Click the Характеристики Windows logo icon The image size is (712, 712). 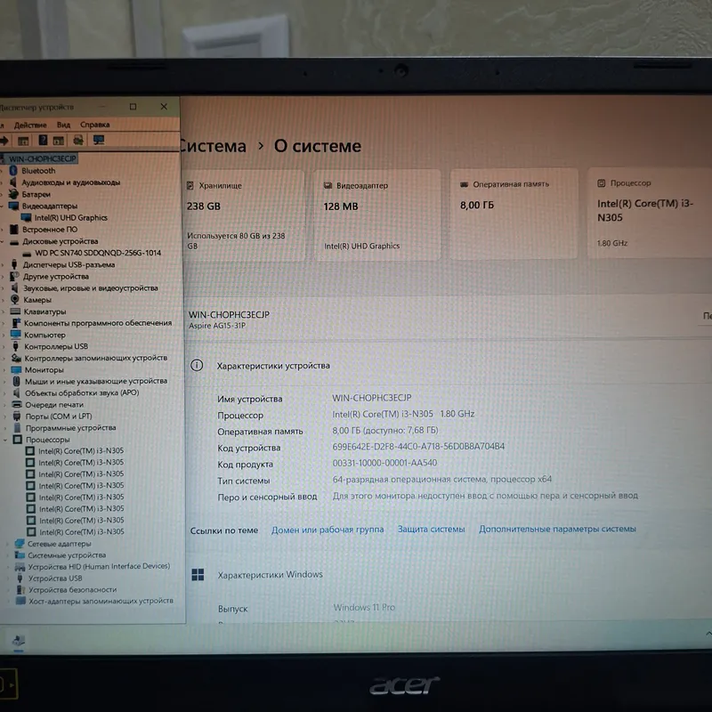tap(198, 575)
